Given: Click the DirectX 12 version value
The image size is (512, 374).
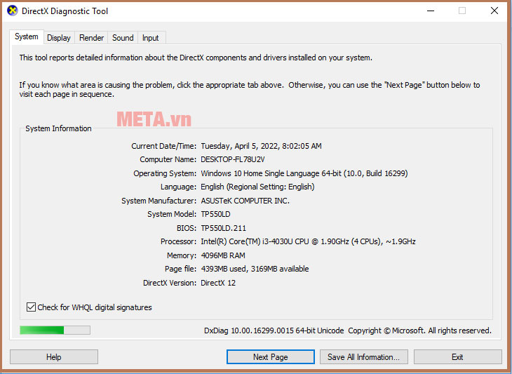Looking at the screenshot, I should (218, 283).
